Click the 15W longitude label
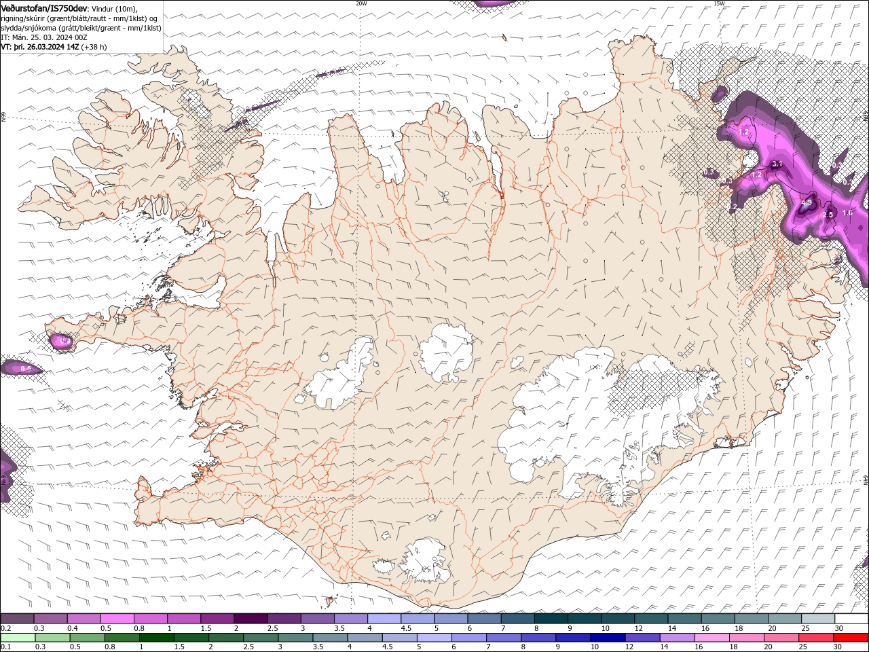869x652 pixels. click(x=719, y=3)
